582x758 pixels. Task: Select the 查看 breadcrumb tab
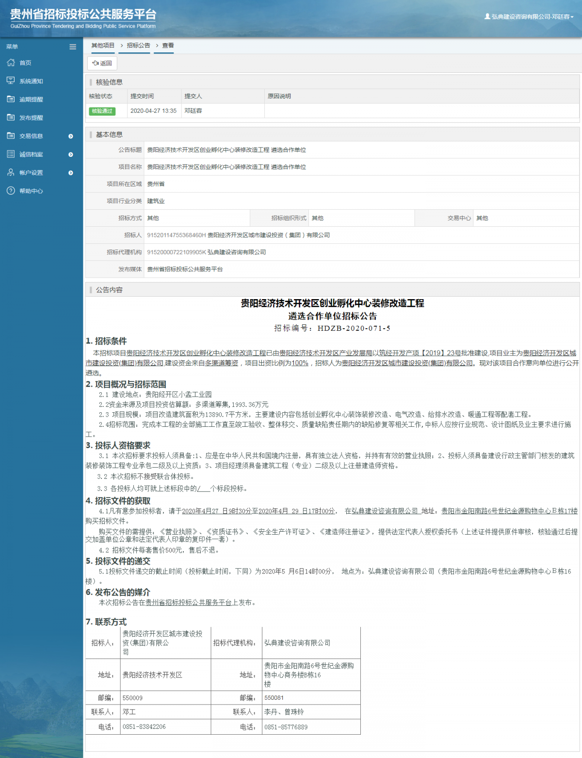pyautogui.click(x=168, y=46)
